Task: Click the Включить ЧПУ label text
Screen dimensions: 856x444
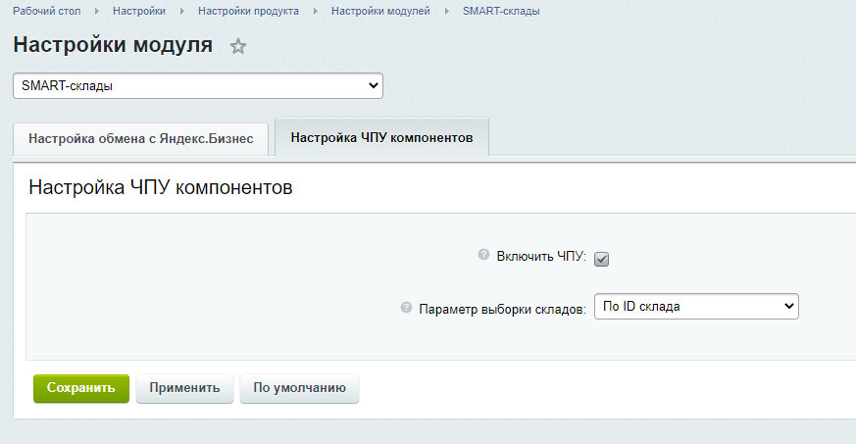Action: click(541, 257)
